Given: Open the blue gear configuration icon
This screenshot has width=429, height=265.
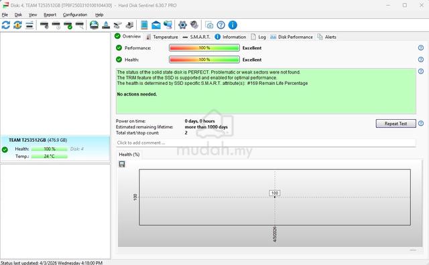Looking at the screenshot, I should [x=182, y=25].
